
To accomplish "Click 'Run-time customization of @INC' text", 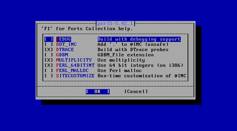I will [142, 76].
